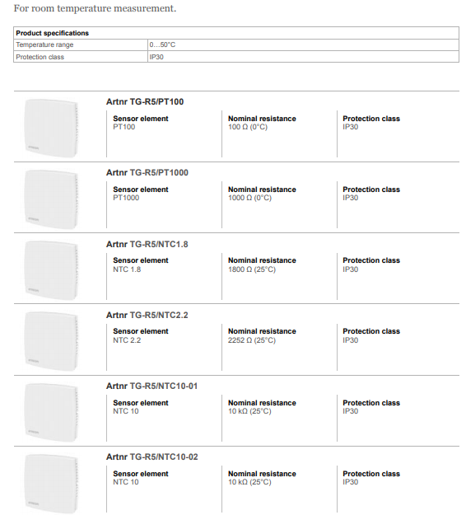Click the TG-R5/NTC10-01 sensor product image
Screen dimensions: 466x515
[x=51, y=412]
